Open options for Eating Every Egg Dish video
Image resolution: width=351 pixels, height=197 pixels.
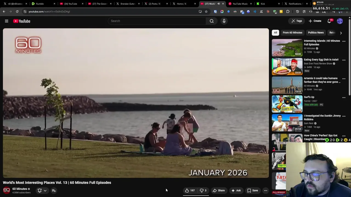pyautogui.click(x=344, y=60)
